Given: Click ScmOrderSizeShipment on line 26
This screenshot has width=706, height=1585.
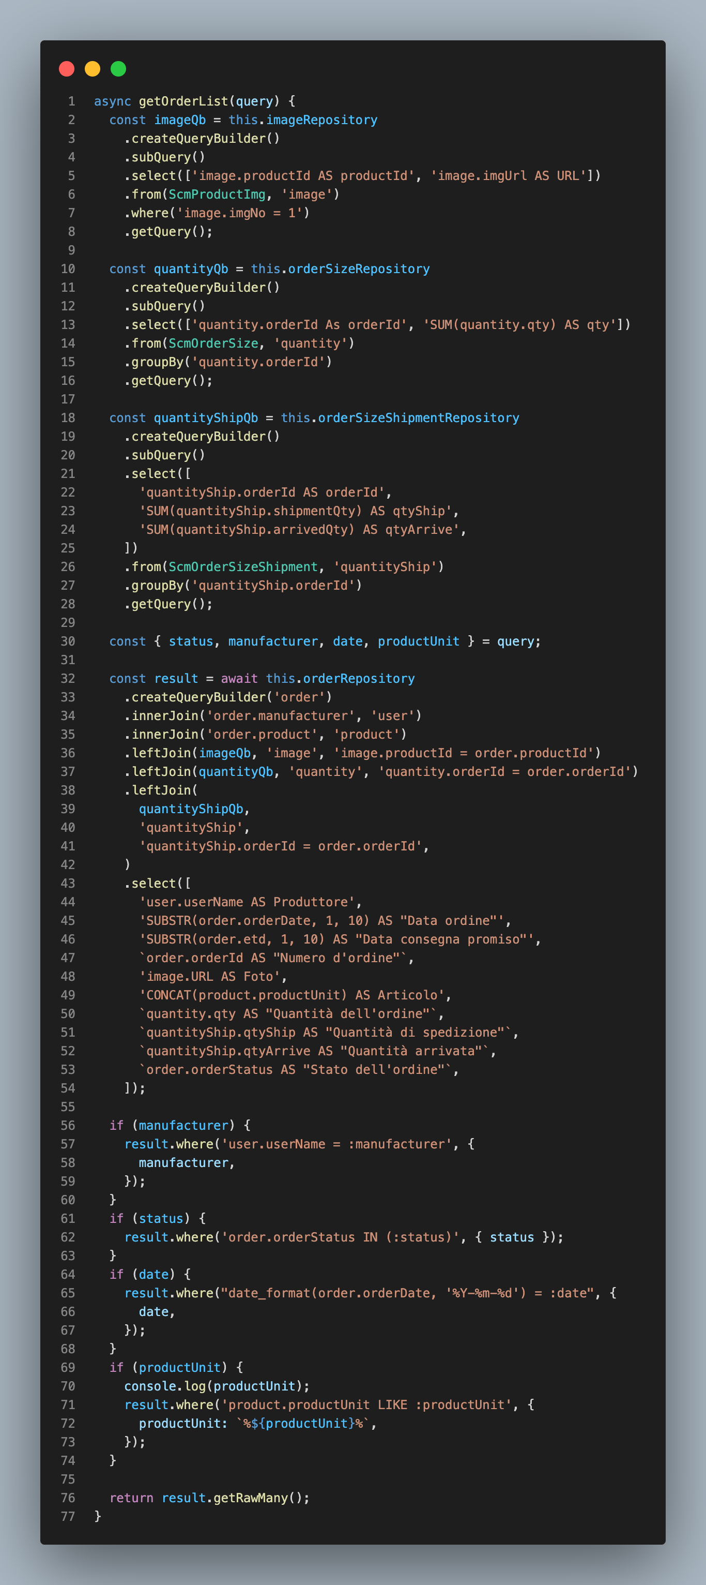Looking at the screenshot, I should click(243, 566).
